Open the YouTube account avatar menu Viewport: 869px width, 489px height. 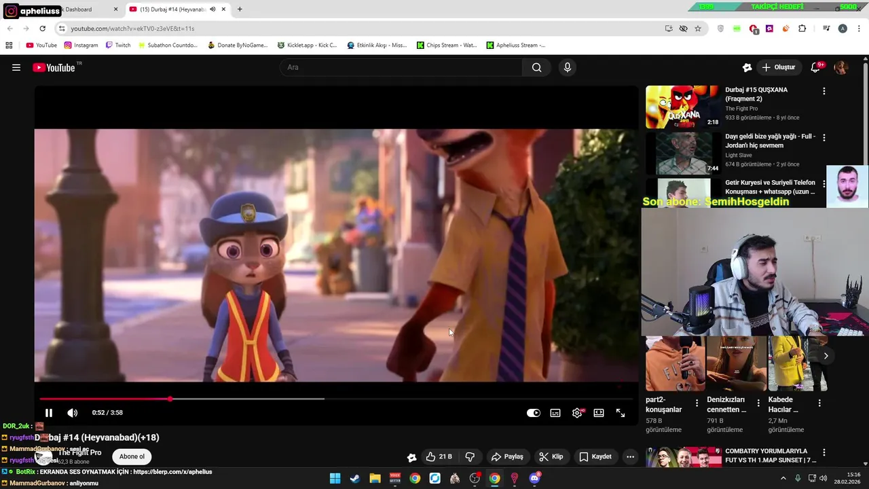[840, 67]
